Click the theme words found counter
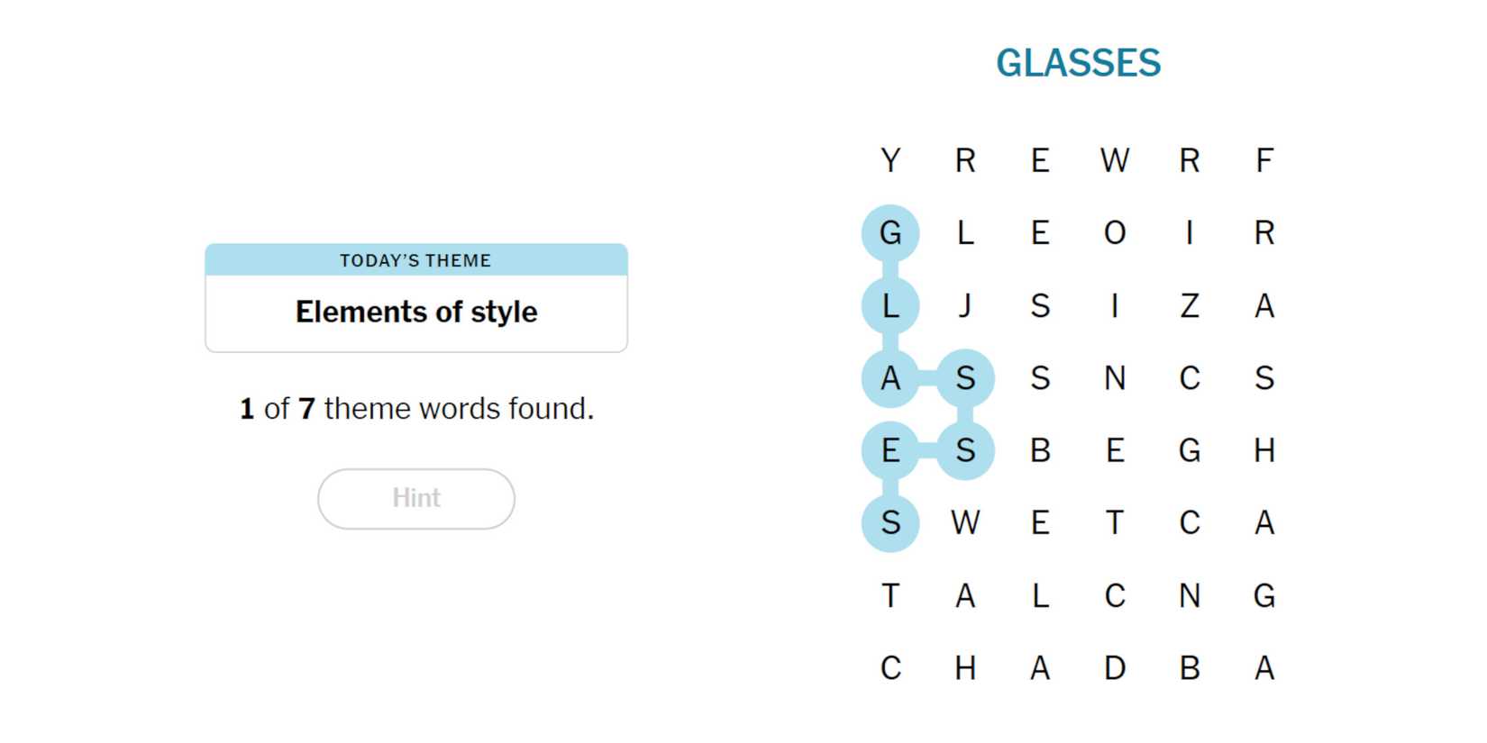The height and width of the screenshot is (743, 1487). coord(415,409)
